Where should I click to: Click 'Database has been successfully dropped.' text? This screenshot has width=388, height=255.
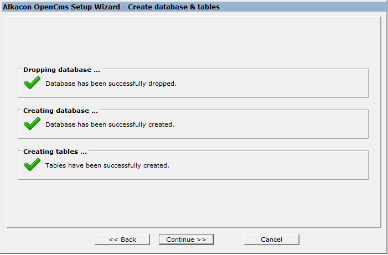pos(111,84)
